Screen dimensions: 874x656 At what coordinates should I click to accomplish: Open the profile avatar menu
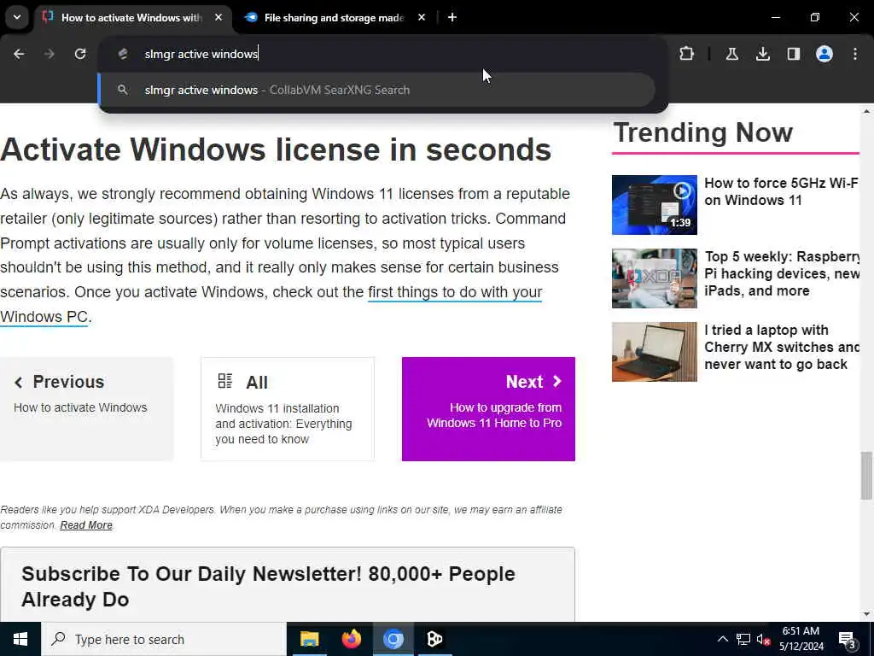[x=824, y=54]
